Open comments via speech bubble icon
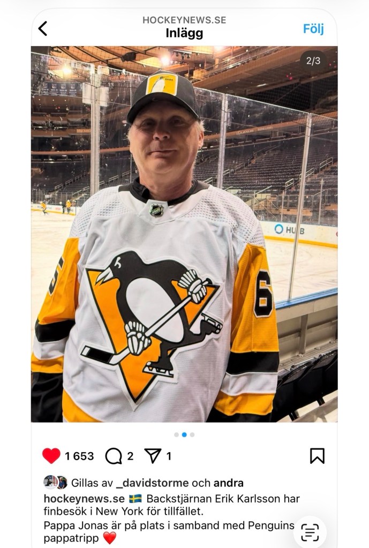This screenshot has height=548, width=369. [114, 456]
